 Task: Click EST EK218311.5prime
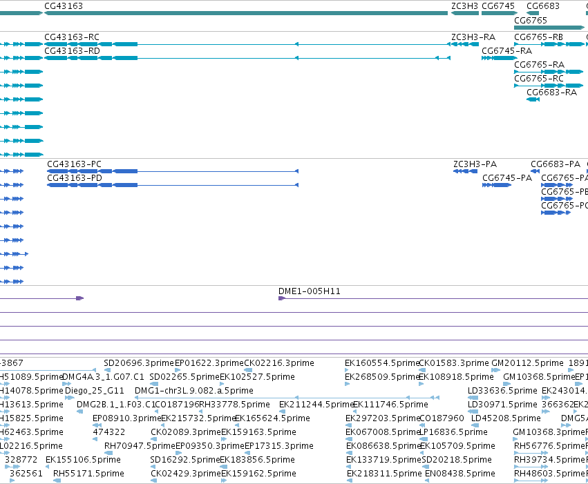384,474
